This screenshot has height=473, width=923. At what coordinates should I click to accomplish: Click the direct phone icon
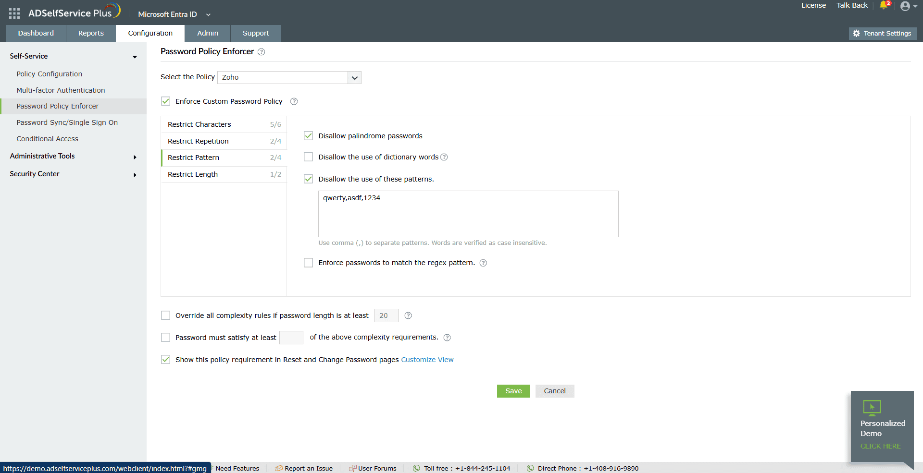[530, 468]
